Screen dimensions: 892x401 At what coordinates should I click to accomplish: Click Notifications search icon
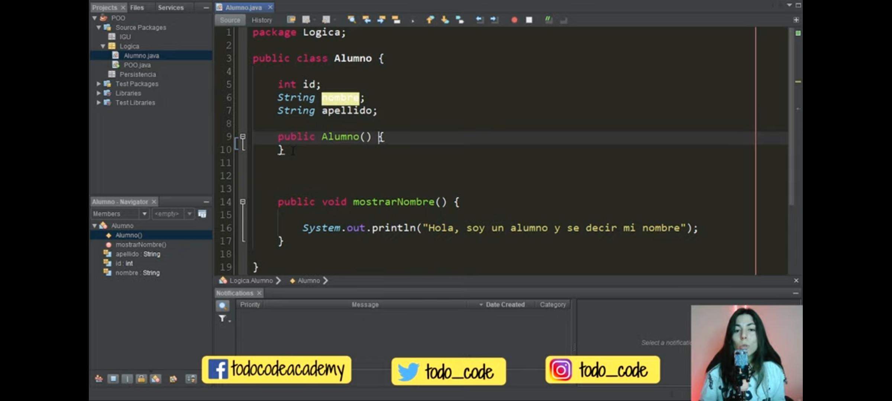coord(222,306)
